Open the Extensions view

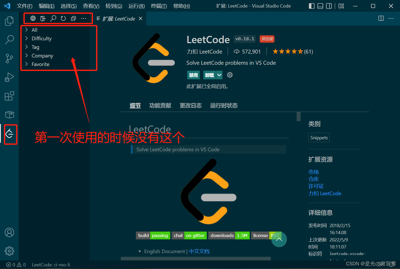pyautogui.click(x=9, y=96)
